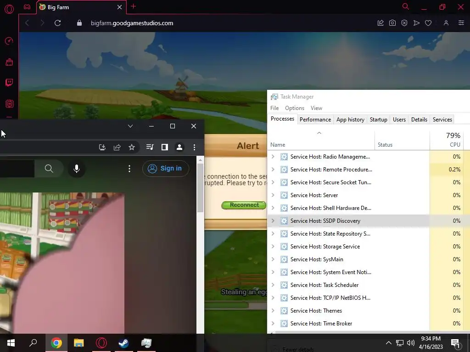Bookmark page with Chrome star icon
This screenshot has height=352, width=470.
132,147
